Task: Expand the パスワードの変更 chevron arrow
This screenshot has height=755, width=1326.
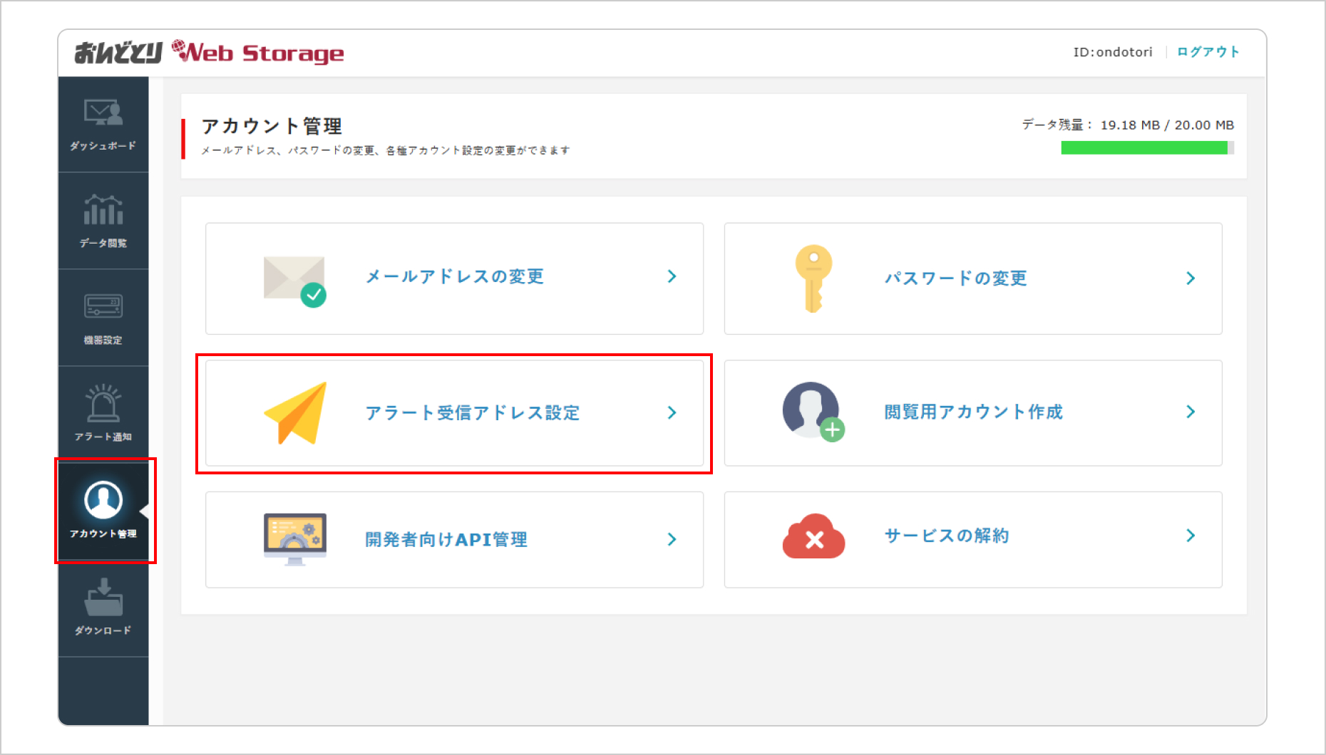Action: tap(1190, 278)
